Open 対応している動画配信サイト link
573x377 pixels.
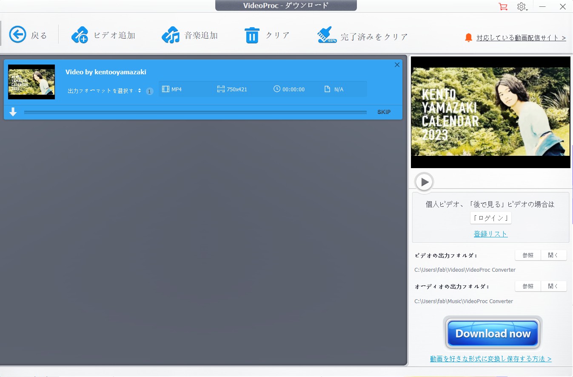pos(521,38)
